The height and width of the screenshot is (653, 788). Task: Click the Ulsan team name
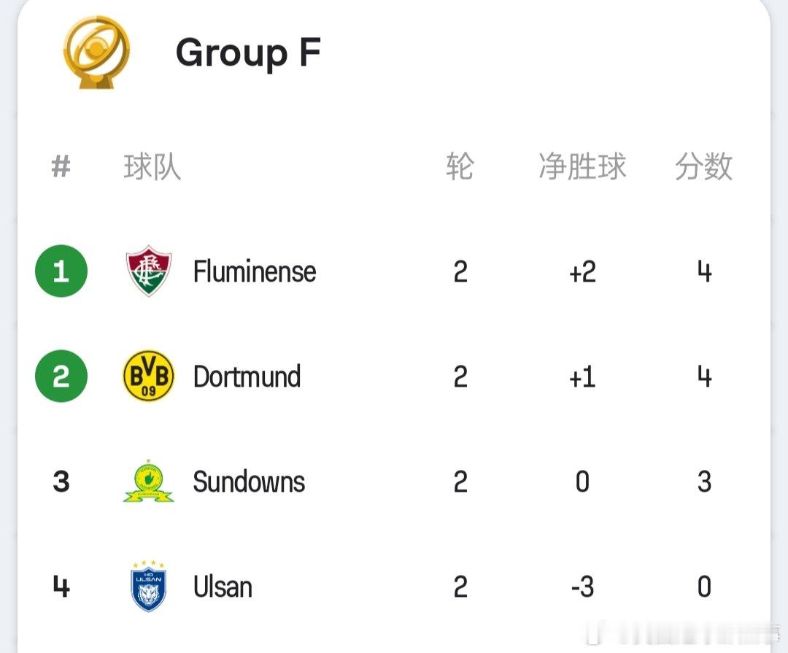tap(223, 587)
